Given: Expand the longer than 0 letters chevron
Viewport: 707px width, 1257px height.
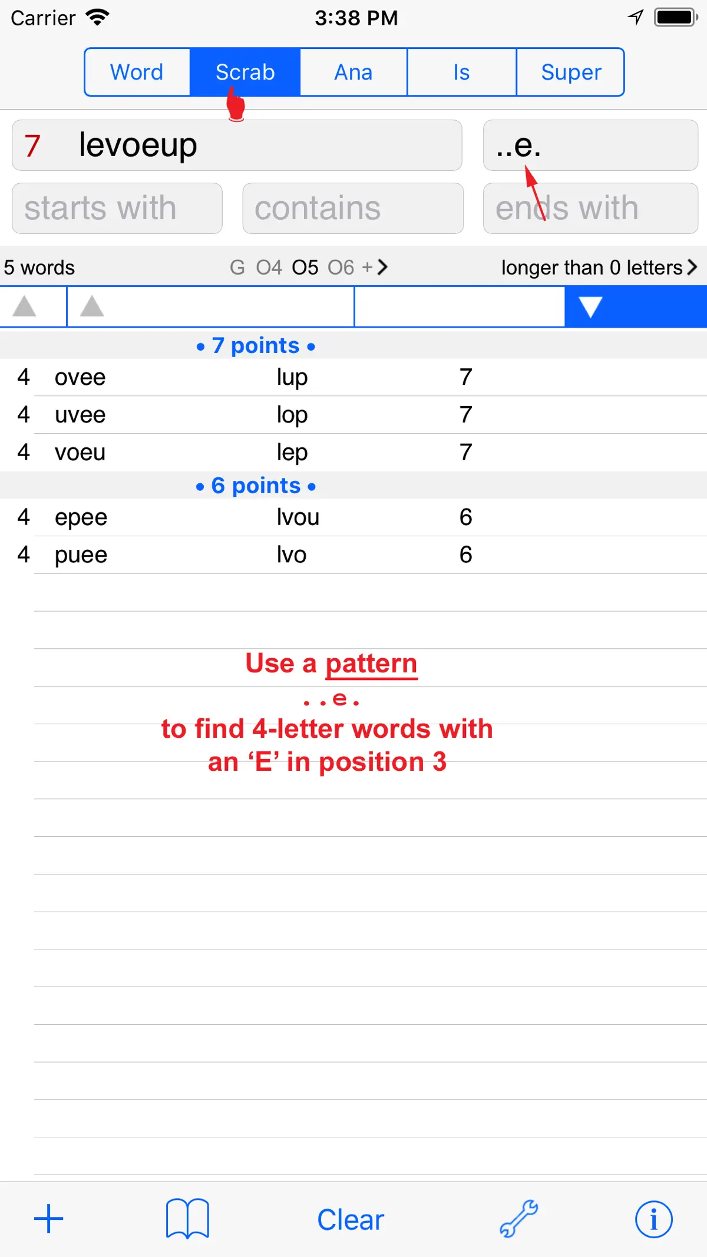Looking at the screenshot, I should (692, 268).
